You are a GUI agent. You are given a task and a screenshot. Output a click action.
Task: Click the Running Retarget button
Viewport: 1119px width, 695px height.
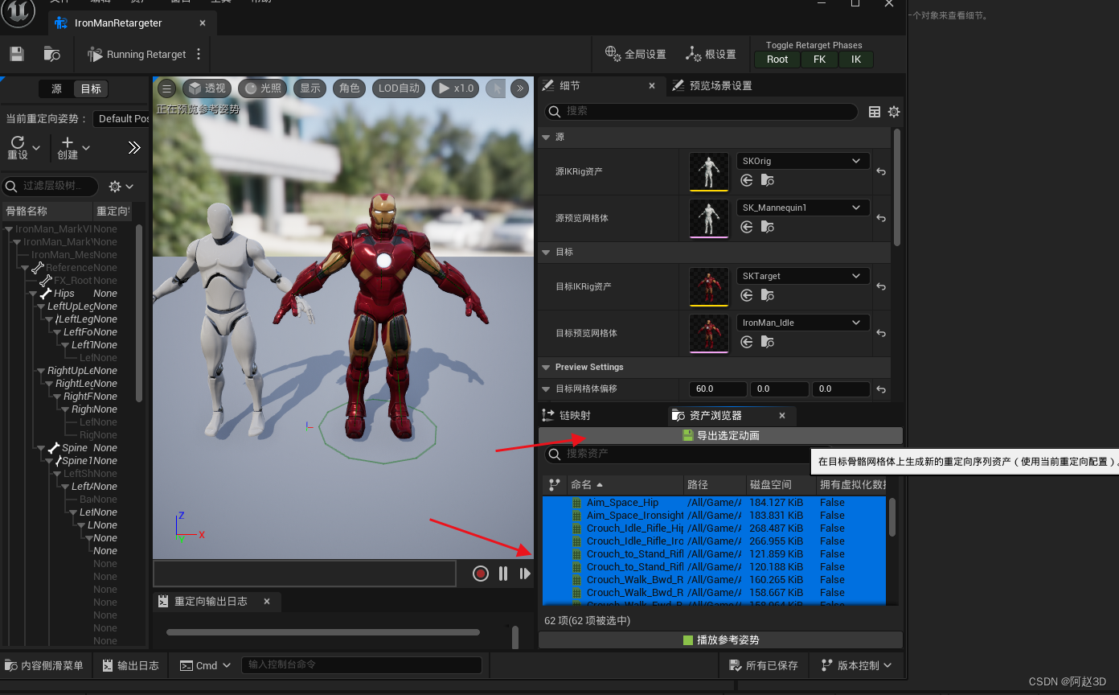(137, 55)
